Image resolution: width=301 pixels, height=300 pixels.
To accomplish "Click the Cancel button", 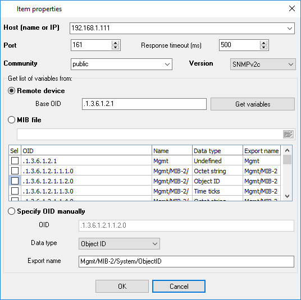I will coord(179,287).
